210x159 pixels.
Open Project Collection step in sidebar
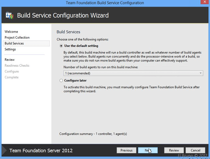click(x=17, y=38)
